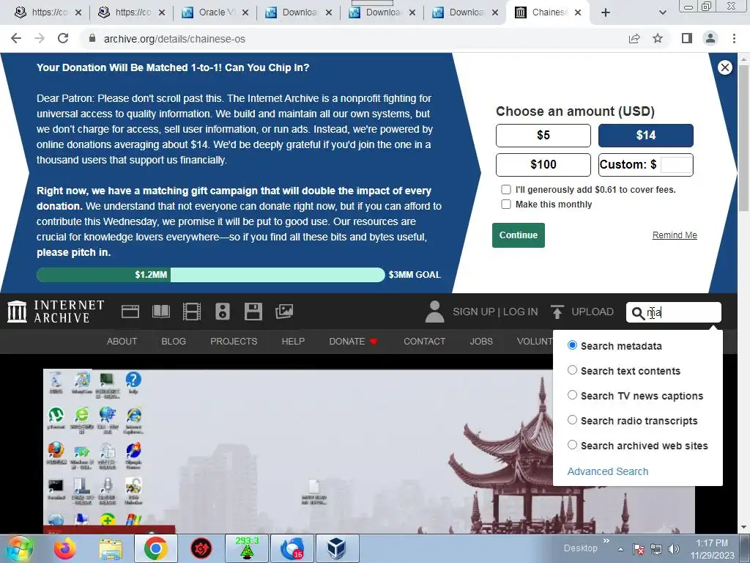Image resolution: width=750 pixels, height=563 pixels.
Task: Open the DONATE menu item
Action: (353, 342)
